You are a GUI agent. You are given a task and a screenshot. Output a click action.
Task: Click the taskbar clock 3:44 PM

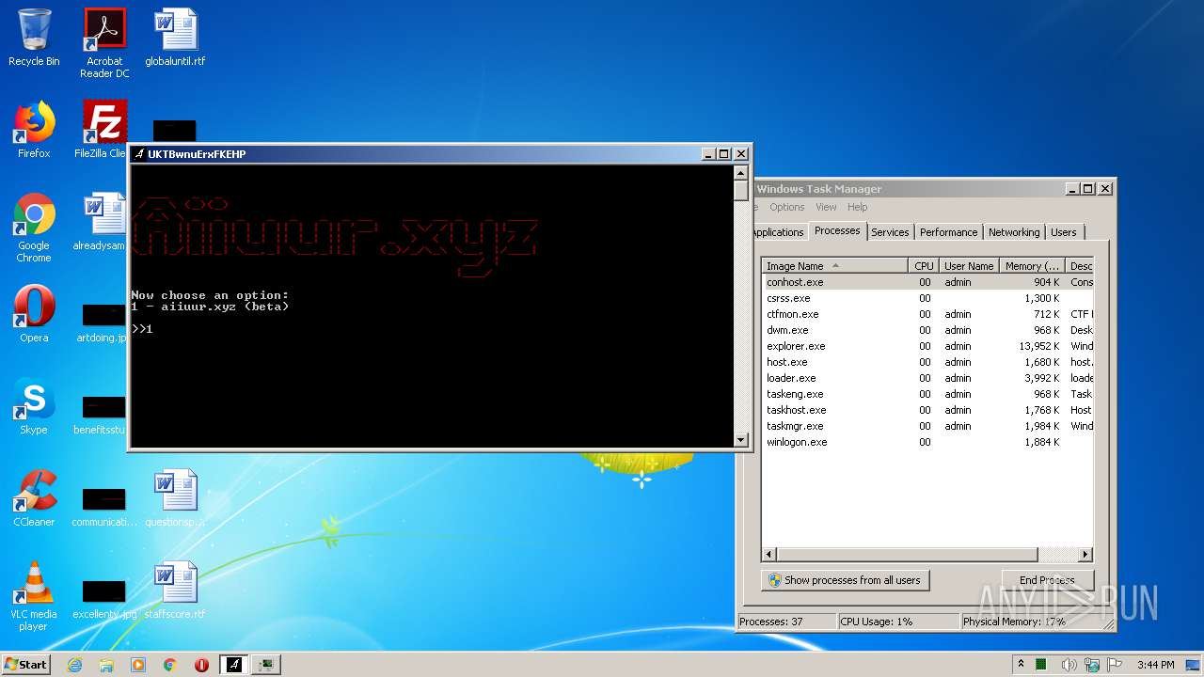[1155, 665]
